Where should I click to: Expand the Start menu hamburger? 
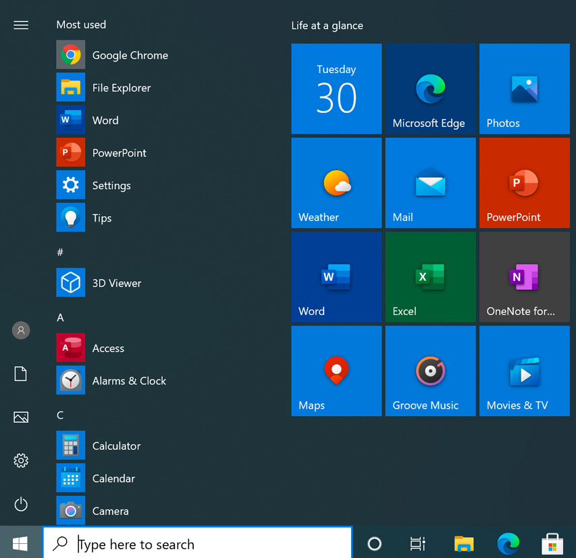(20, 25)
